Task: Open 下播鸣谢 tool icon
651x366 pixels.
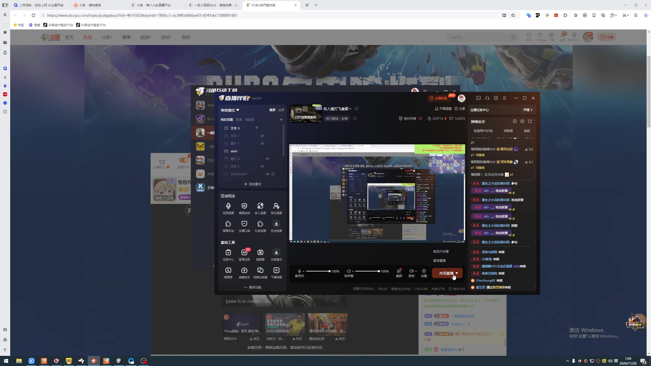Action: (276, 273)
